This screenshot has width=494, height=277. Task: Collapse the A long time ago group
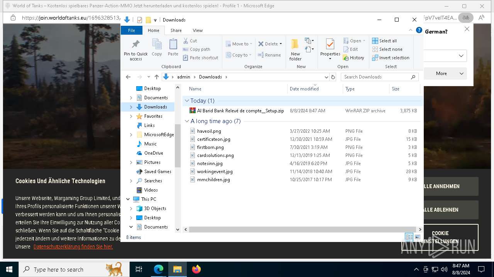187,121
